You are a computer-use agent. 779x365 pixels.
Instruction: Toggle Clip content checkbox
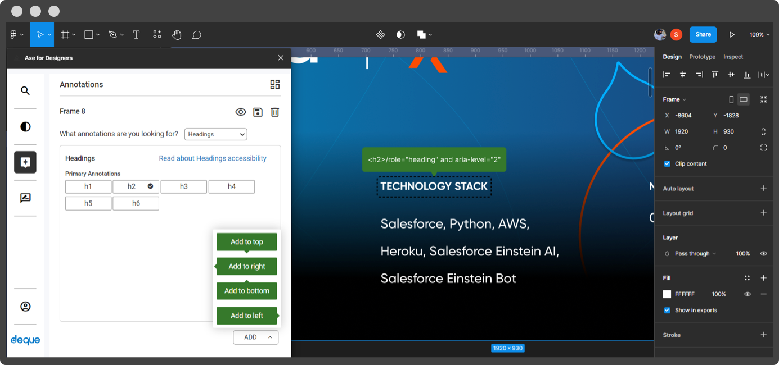click(x=667, y=164)
